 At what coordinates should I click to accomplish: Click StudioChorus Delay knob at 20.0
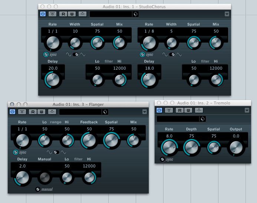click(x=53, y=80)
